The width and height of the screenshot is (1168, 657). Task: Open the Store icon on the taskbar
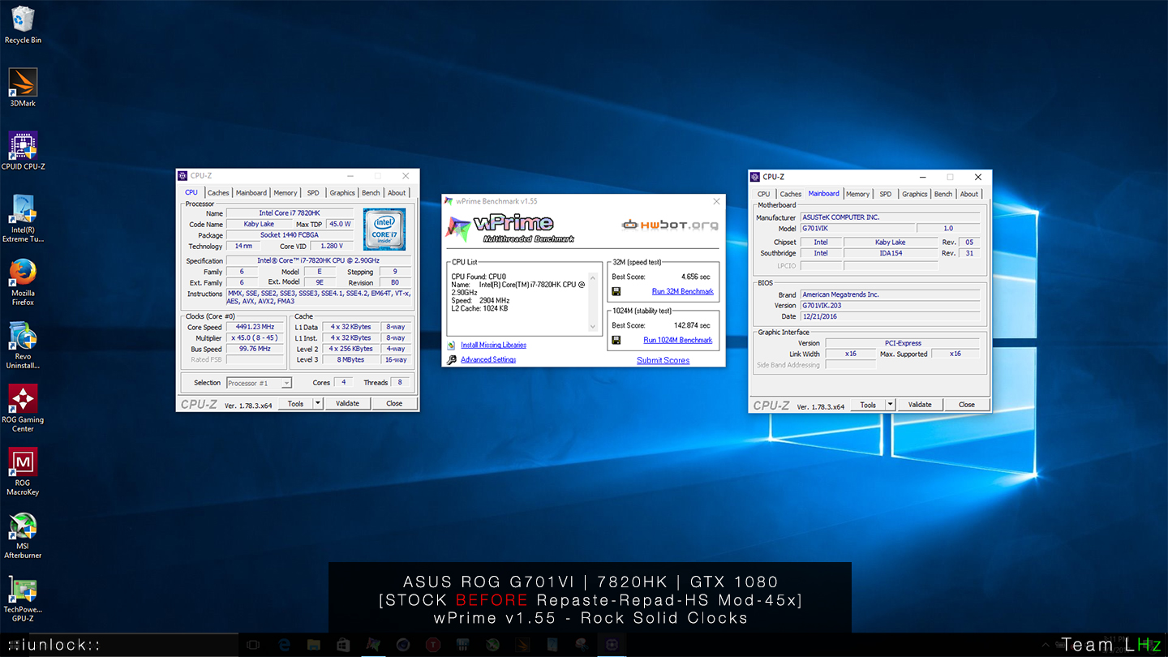click(342, 645)
